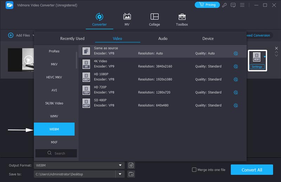
Task: Open the Add Files dropdown arrow
Action: tap(34, 35)
